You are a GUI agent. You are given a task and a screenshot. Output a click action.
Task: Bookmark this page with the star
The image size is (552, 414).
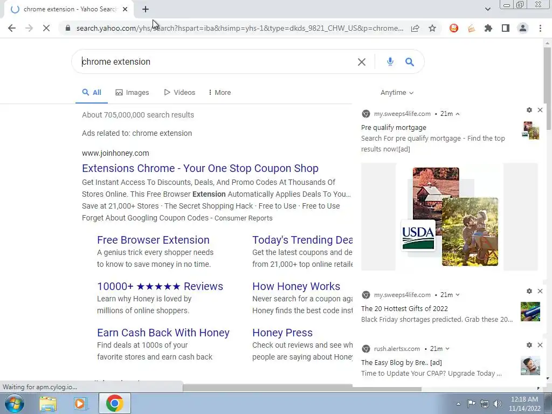[432, 28]
